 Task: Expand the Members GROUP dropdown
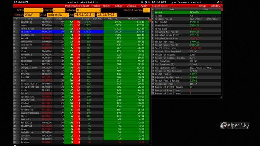click(x=32, y=15)
